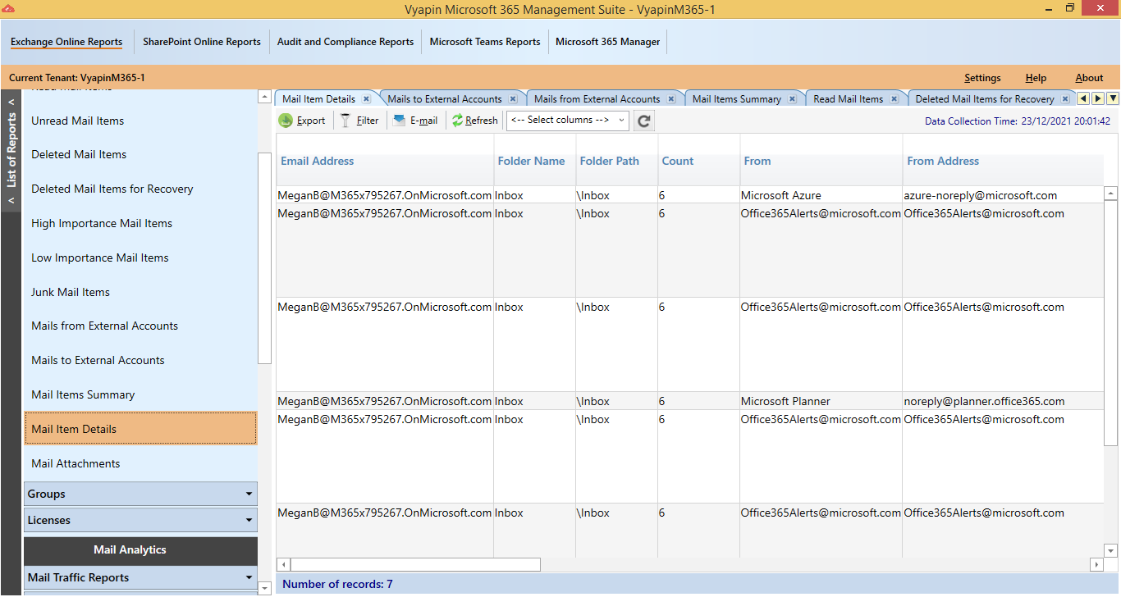
Task: Click the grid's vertical scrollbar up arrow
Action: [1111, 194]
